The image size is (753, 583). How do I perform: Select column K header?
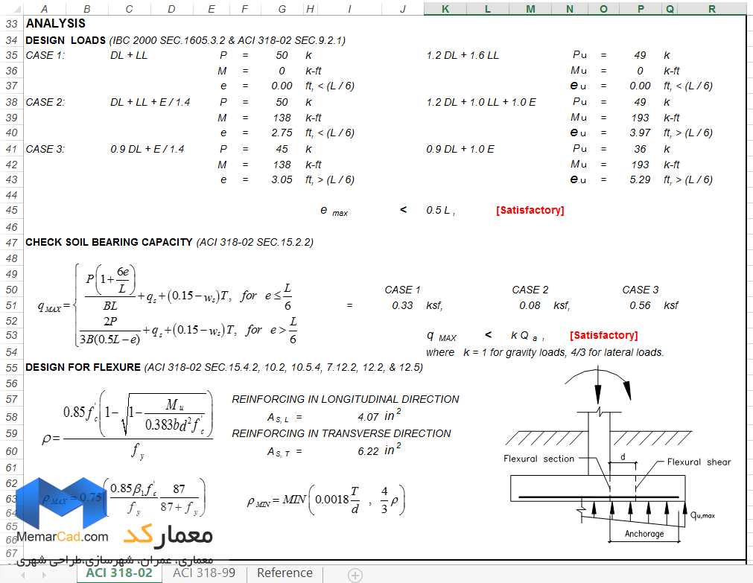pos(445,9)
